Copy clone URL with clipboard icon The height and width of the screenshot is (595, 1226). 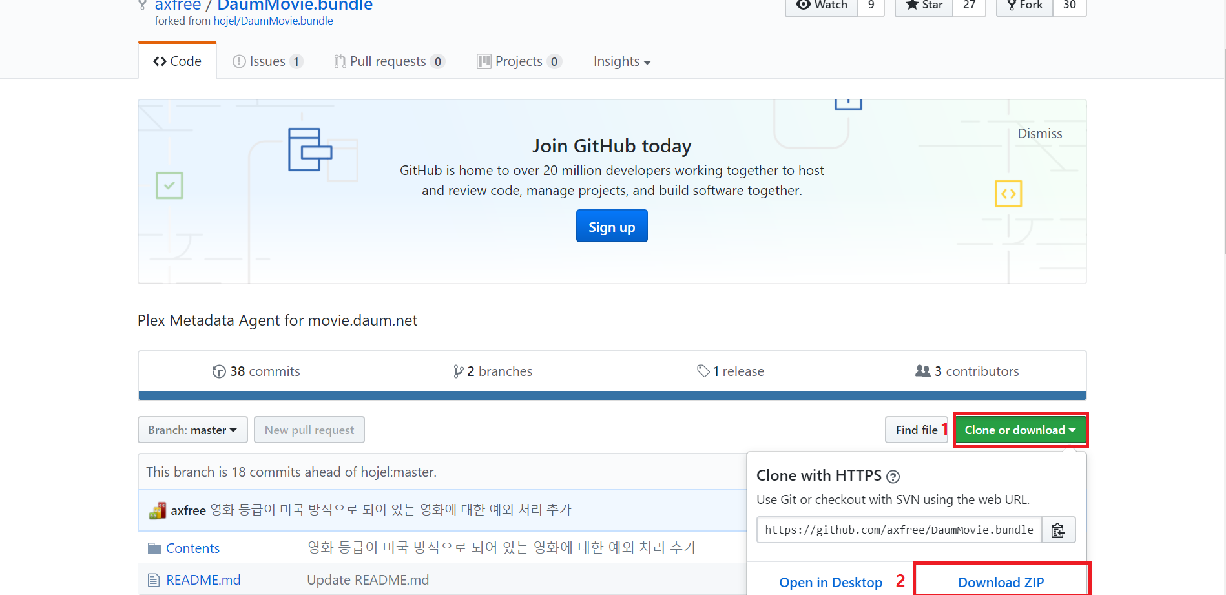click(x=1058, y=530)
